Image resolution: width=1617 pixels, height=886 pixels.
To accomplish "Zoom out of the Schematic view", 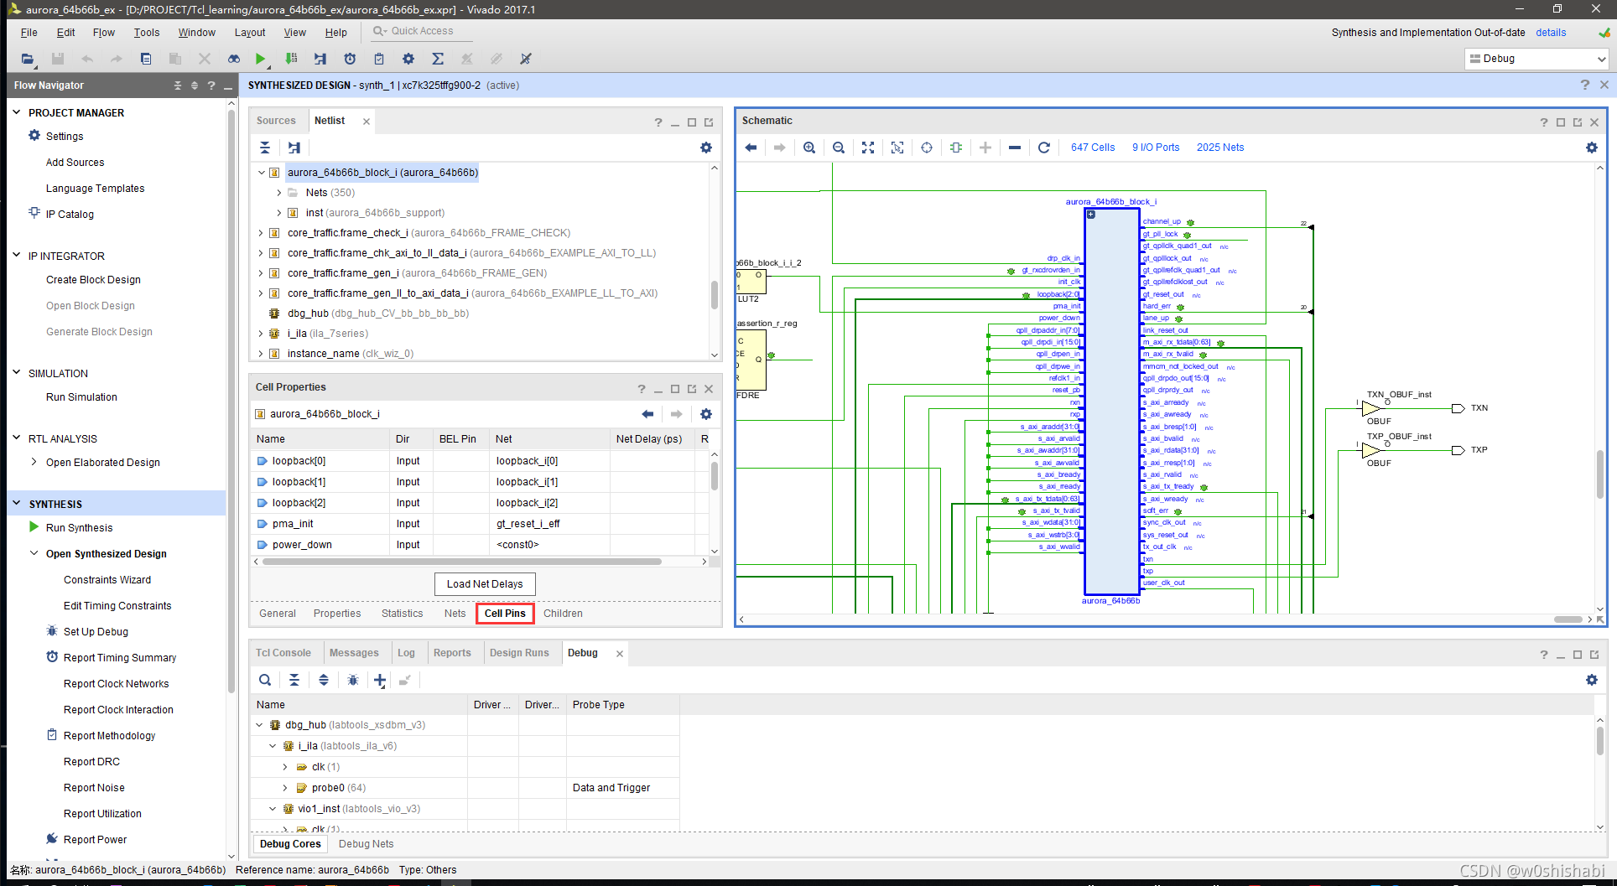I will (x=839, y=148).
